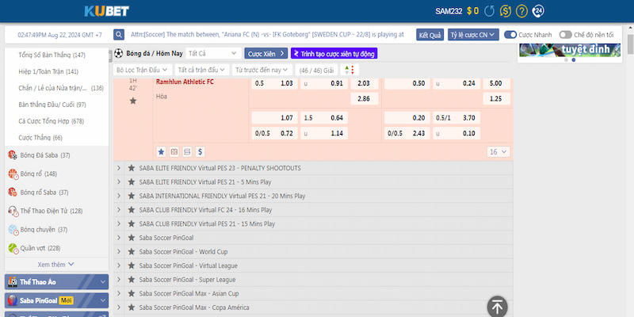The height and width of the screenshot is (317, 634).
Task: Star the Saba Soccer PinGoal Max - Asian Cup league
Action: coord(131,293)
